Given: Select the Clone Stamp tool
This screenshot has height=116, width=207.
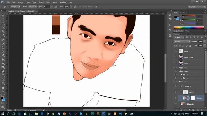Looking at the screenshot, I should point(3,47).
